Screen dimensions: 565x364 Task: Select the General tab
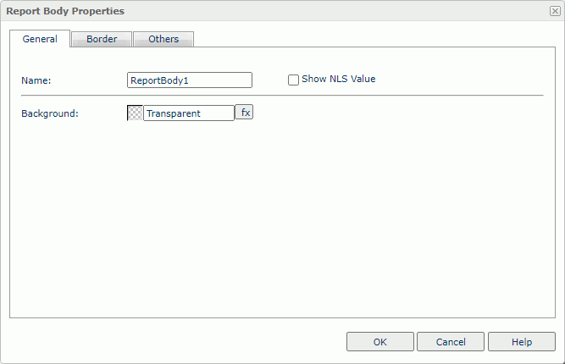[x=40, y=39]
